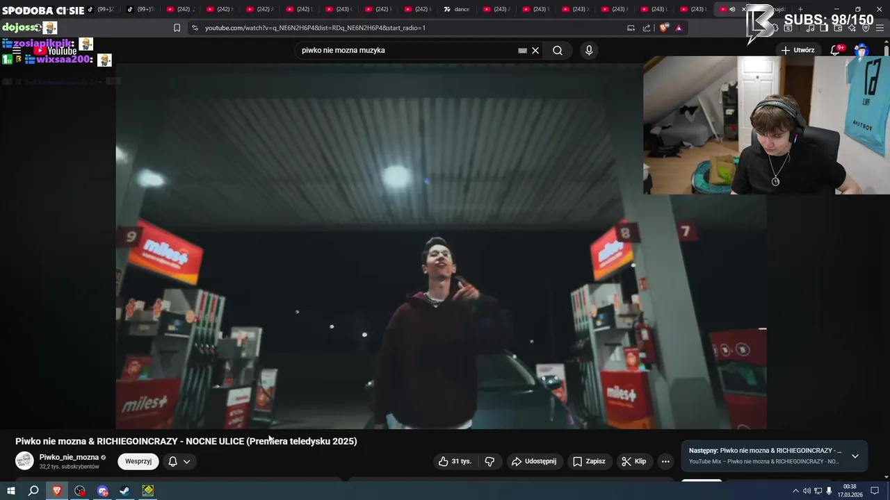The image size is (890, 500).
Task: Open Steam from the taskbar
Action: tap(124, 491)
